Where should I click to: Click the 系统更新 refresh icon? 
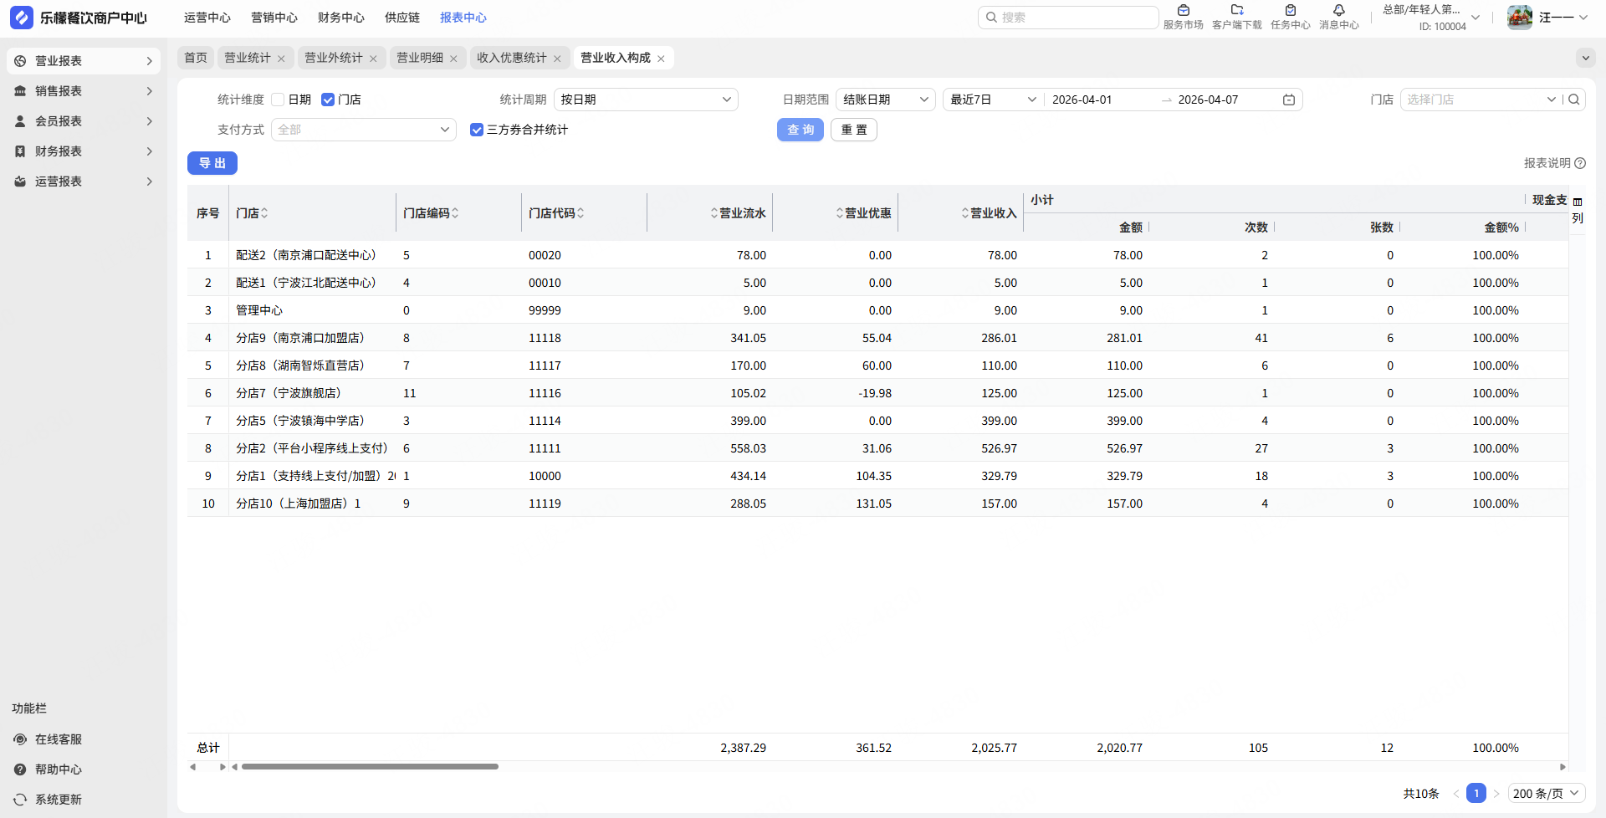20,800
